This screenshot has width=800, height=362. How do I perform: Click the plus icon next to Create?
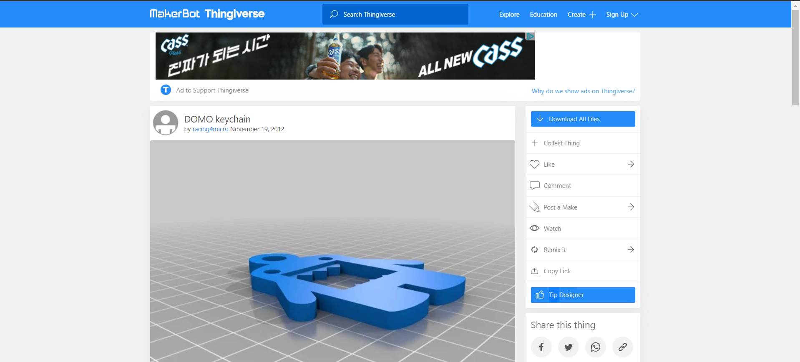[592, 15]
